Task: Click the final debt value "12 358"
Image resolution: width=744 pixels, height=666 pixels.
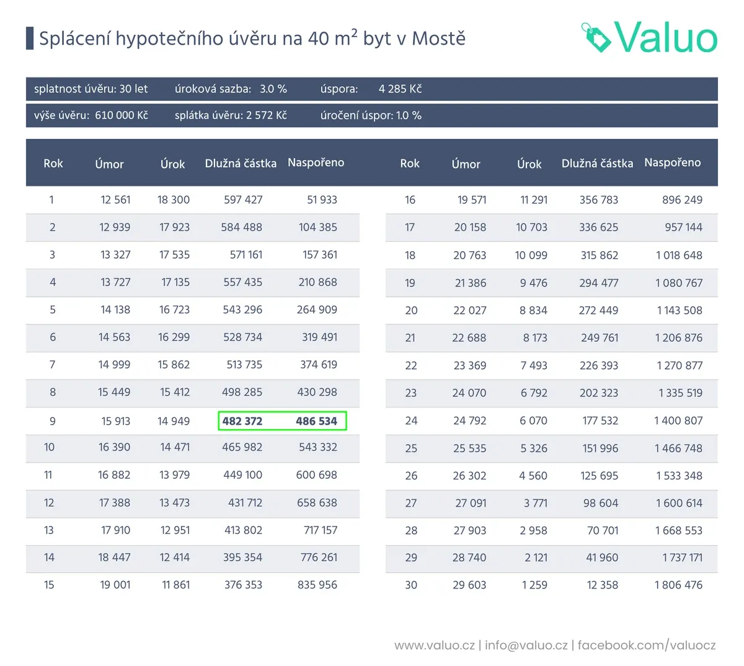Action: pos(603,585)
